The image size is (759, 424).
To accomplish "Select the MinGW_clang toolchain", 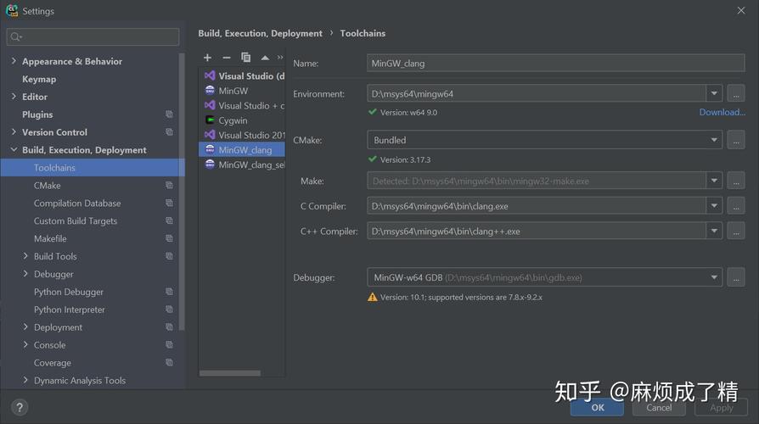I will (242, 150).
